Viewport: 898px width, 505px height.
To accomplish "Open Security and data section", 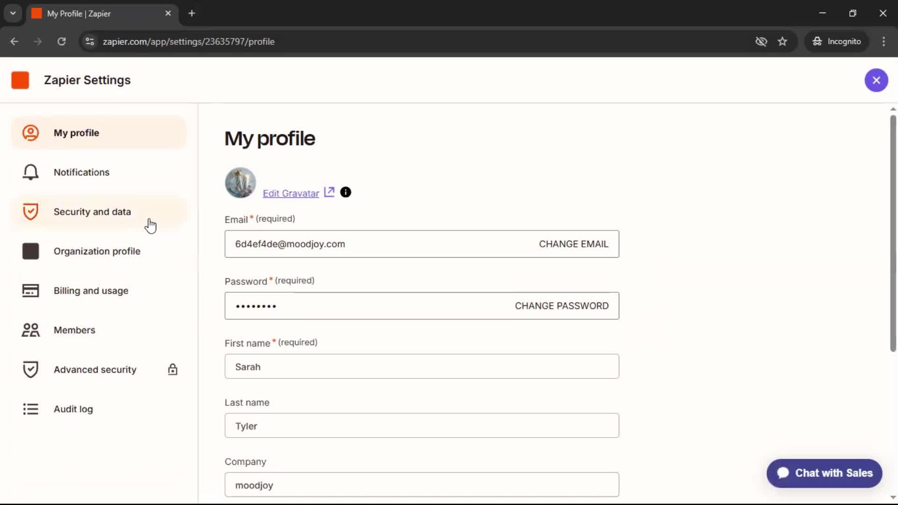I will coord(99,212).
